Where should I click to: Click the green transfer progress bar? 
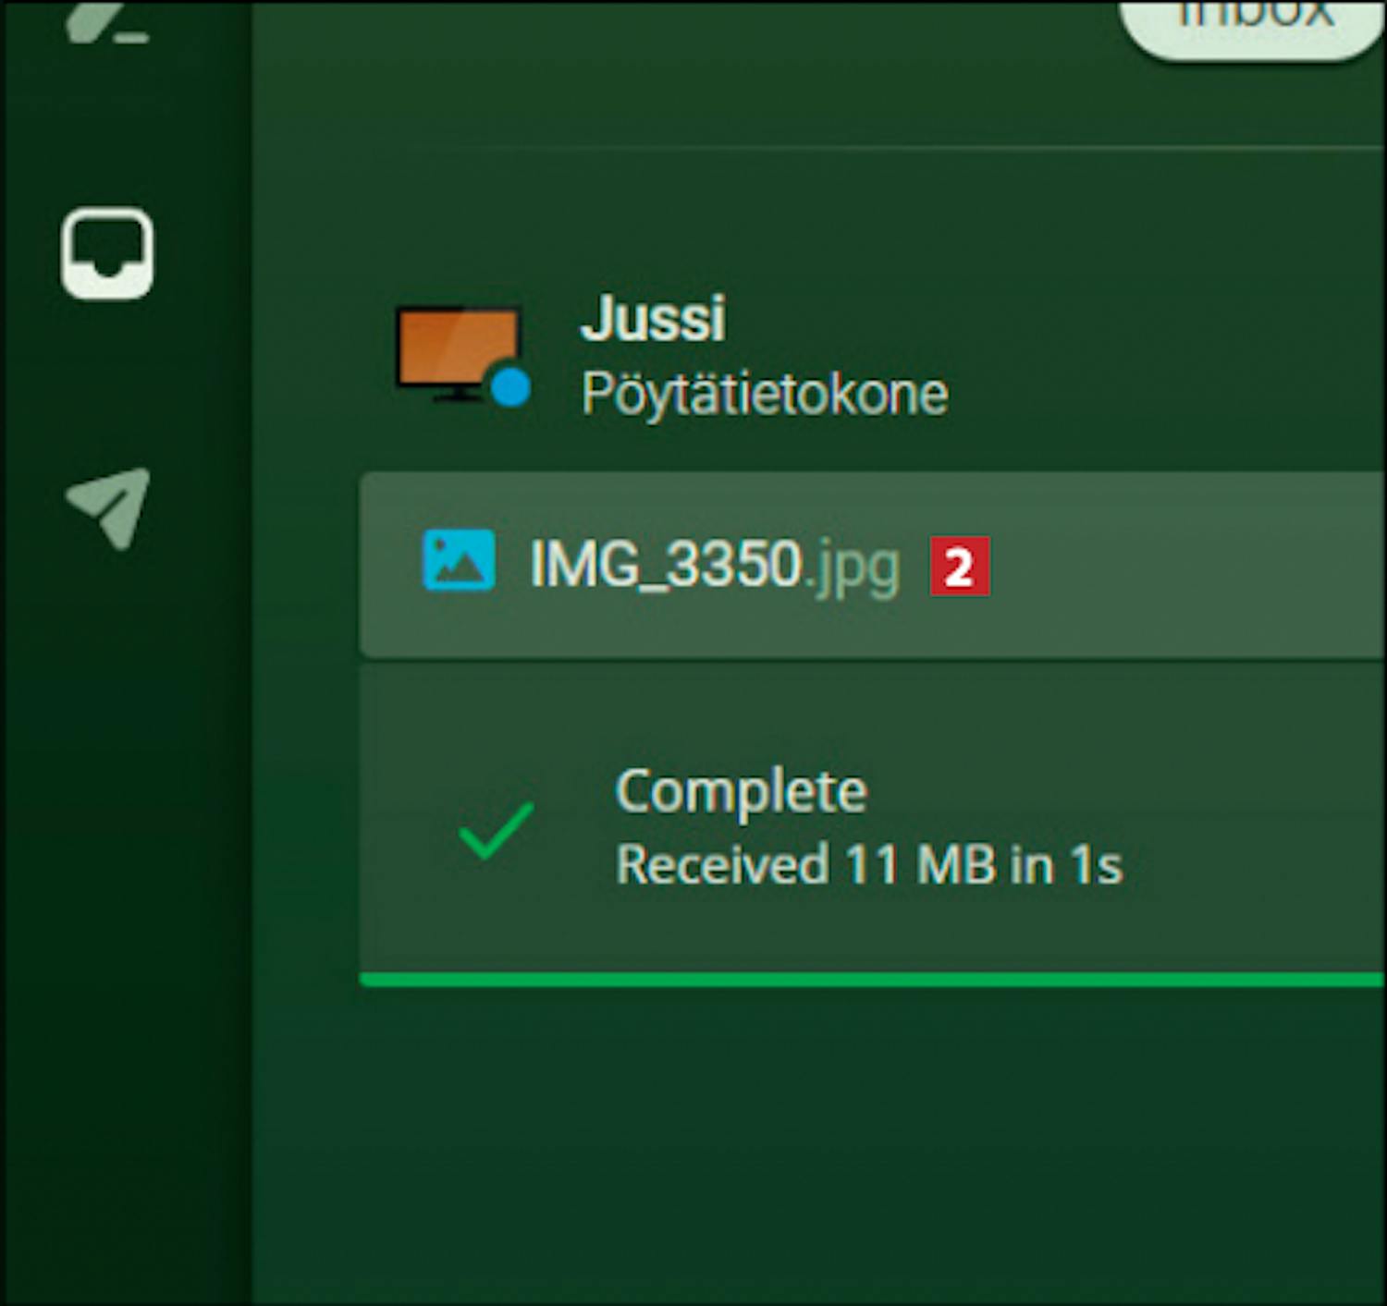[x=872, y=980]
